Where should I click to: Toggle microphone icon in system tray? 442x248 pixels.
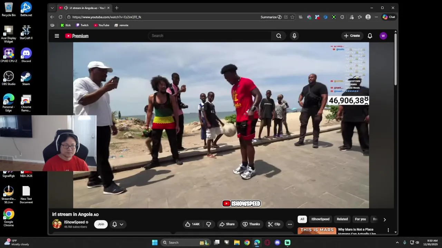[x=404, y=242]
